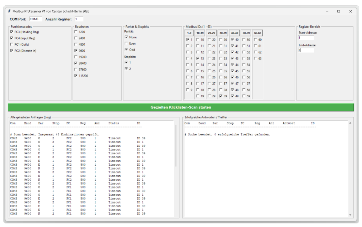Click '0 erfolgreiche Treffer gefunden' text
362x227 pixels.
242,134
